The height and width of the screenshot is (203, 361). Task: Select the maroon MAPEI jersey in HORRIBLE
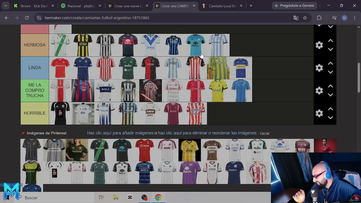(x=173, y=113)
